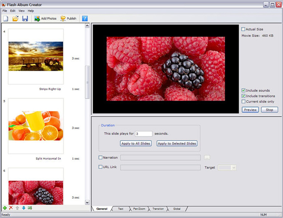The width and height of the screenshot is (283, 218).
Task: Open an existing album via folder icon
Action: pyautogui.click(x=15, y=19)
